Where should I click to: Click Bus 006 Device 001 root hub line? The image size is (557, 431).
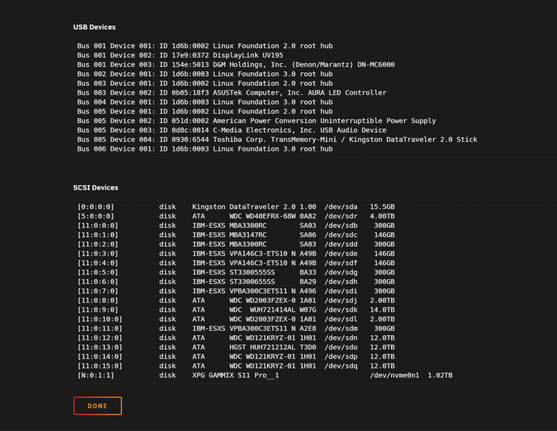pos(205,149)
